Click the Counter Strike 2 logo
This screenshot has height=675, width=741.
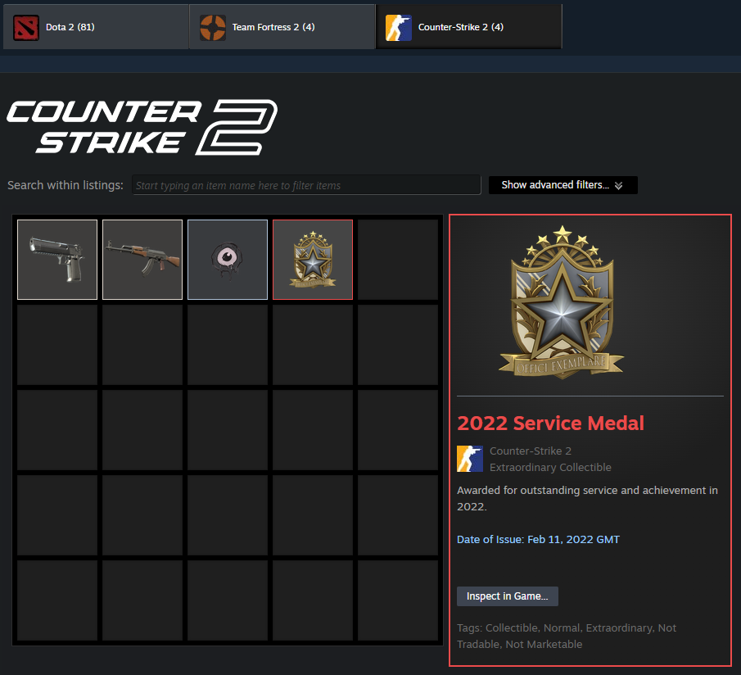tap(142, 127)
